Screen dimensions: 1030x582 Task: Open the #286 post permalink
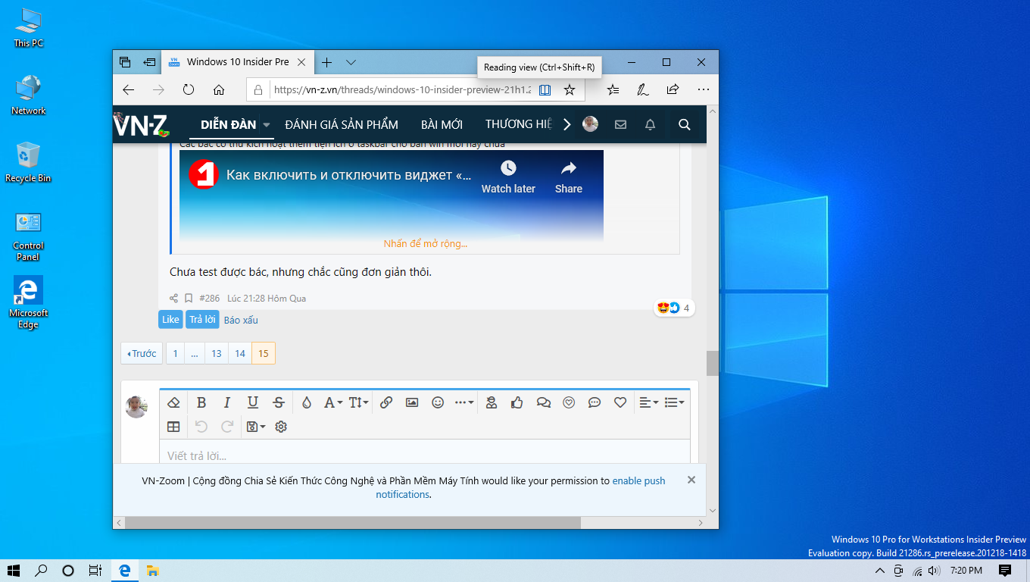tap(209, 299)
